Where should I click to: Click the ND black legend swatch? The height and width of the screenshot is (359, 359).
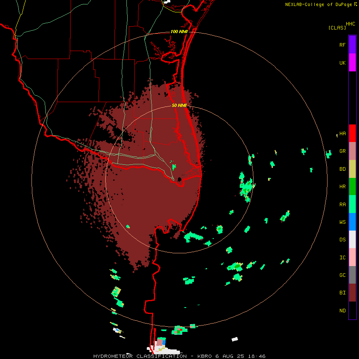(x=352, y=310)
